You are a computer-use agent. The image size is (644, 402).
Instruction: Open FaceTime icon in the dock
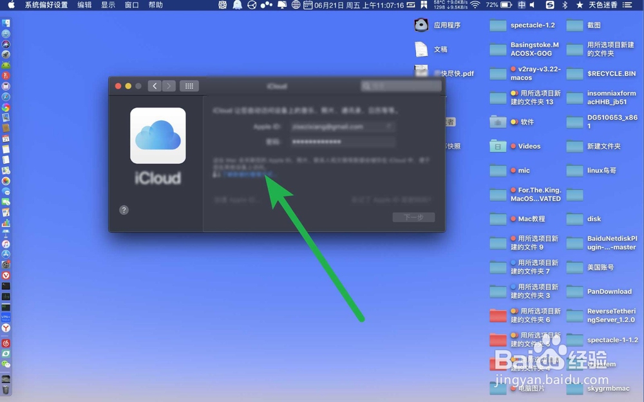6,202
